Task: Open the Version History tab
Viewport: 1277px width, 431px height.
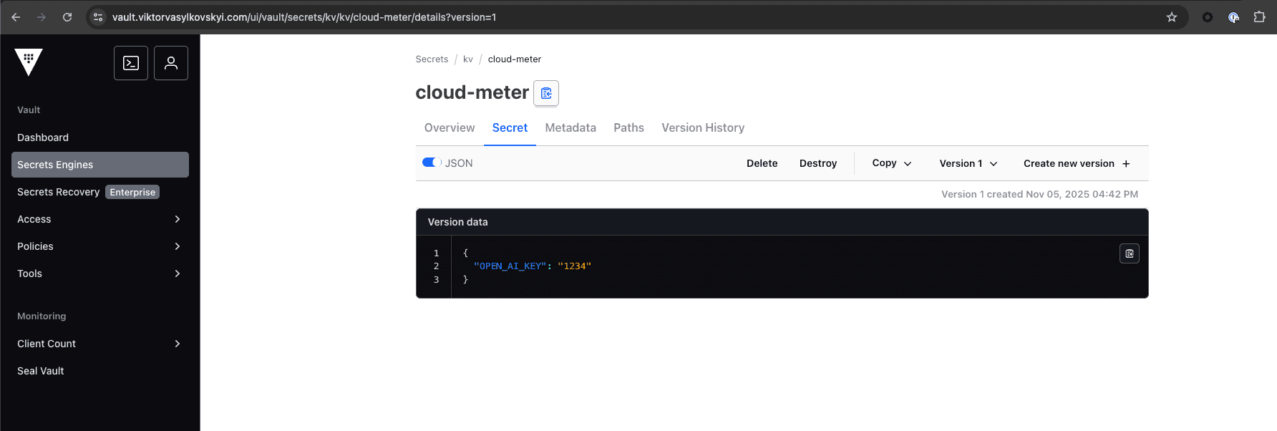Action: (703, 127)
